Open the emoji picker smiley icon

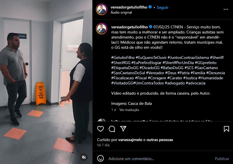[101, 158]
